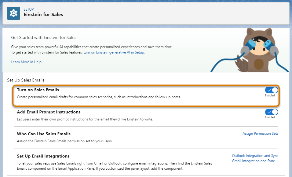Screen dimensions: 292x177
Task: Toggle the Turn on Sales Emails switch
Action: coord(272,90)
